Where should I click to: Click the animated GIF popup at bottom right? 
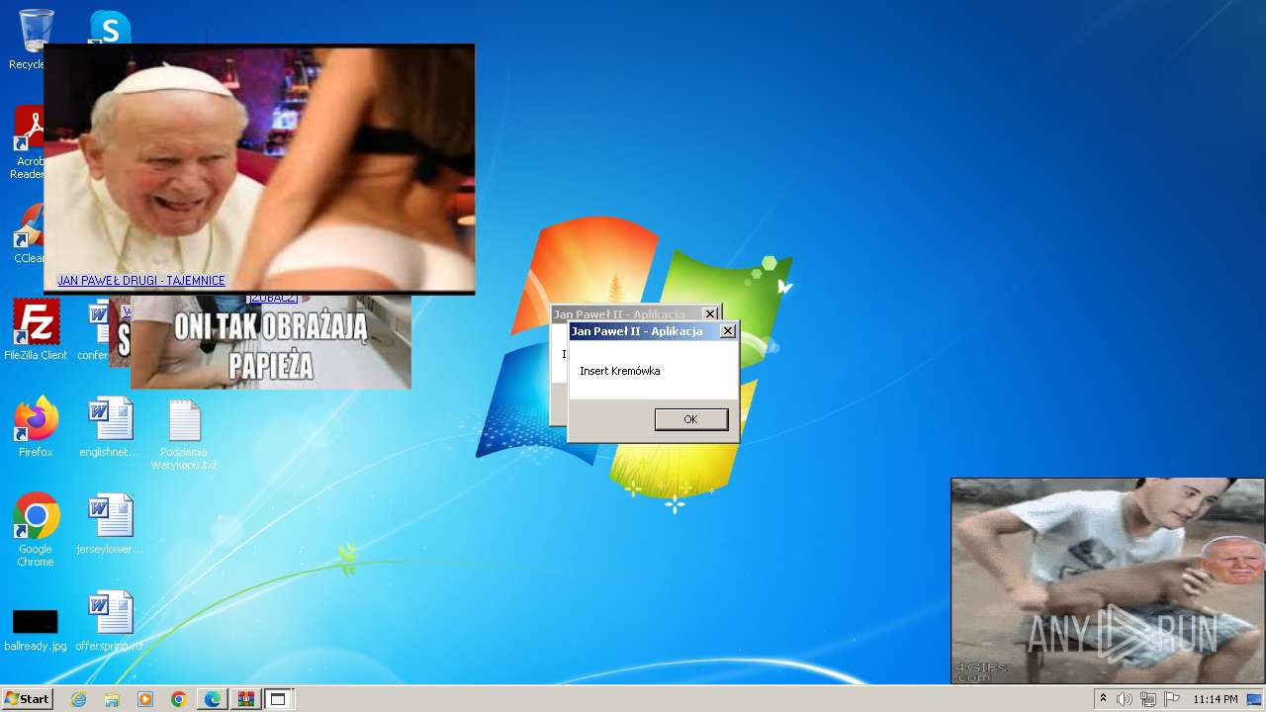click(x=1108, y=581)
